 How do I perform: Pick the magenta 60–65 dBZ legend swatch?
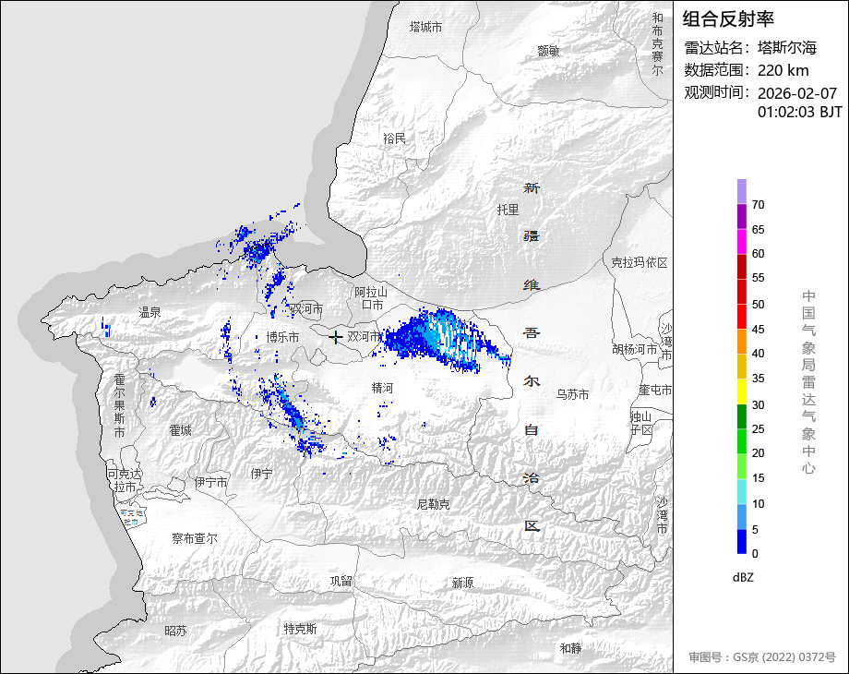(741, 241)
